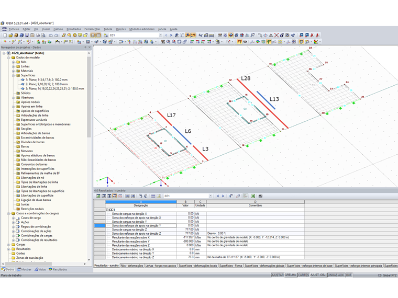
Task: Click the RFEM application icon in menu bar
Action: 4,29
